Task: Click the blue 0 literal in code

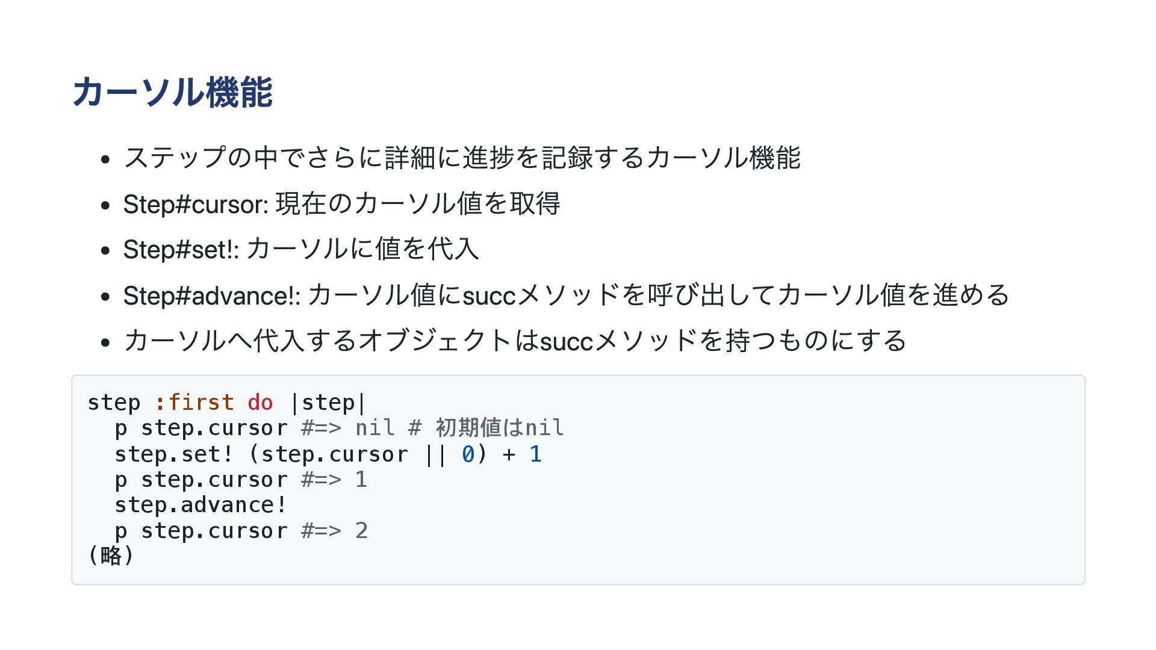Action: 468,454
